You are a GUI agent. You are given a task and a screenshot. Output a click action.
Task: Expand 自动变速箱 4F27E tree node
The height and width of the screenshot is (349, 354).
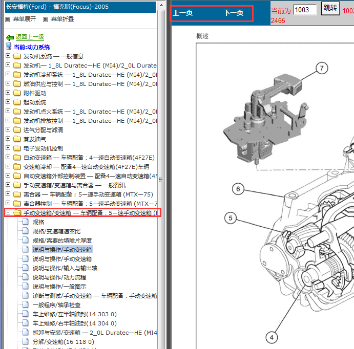click(8, 157)
